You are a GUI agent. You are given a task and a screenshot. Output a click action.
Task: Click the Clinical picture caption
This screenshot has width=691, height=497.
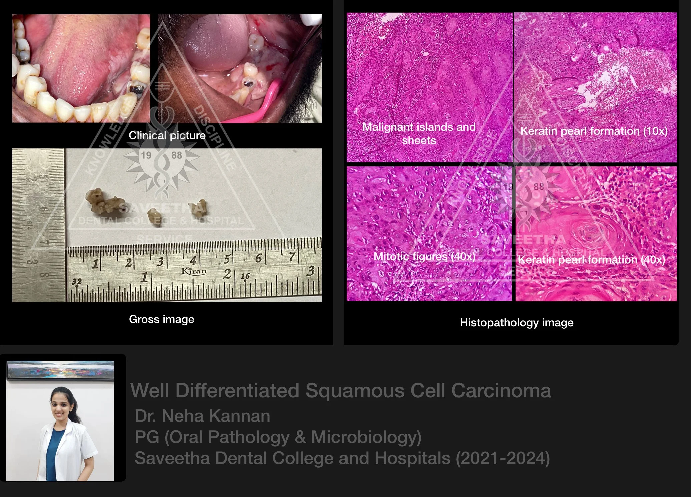[167, 135]
